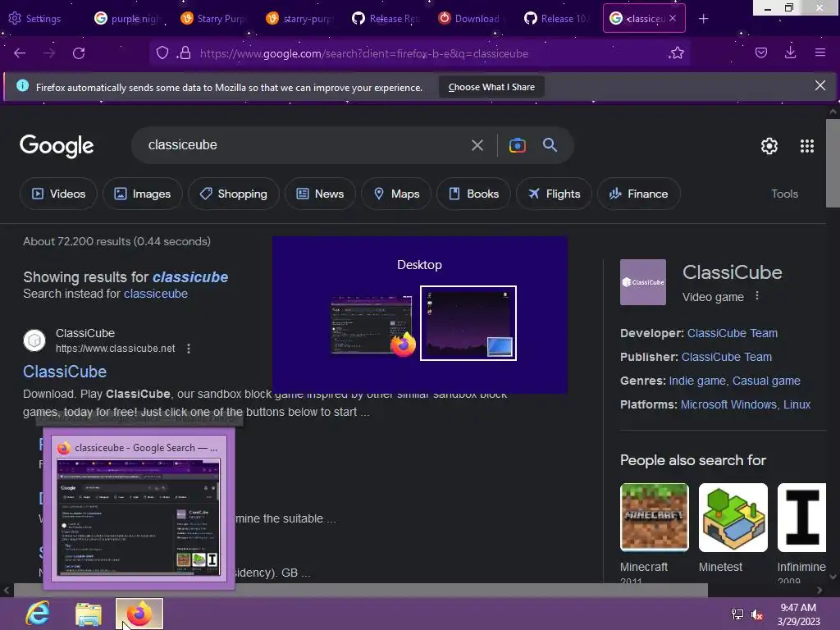This screenshot has height=630, width=840.
Task: Switch to the starry-purple tab
Action: pyautogui.click(x=300, y=18)
